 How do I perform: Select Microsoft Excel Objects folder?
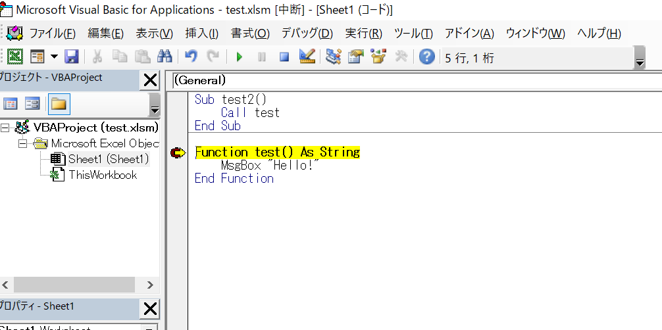(105, 143)
